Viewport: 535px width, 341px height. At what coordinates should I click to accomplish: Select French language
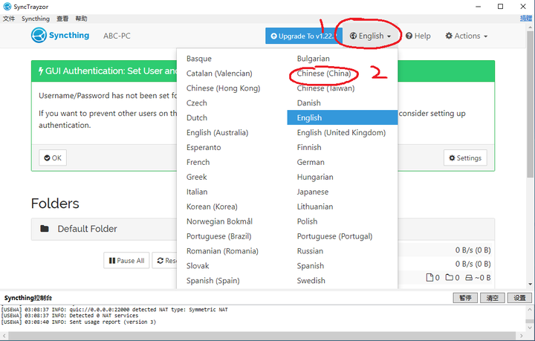click(198, 162)
